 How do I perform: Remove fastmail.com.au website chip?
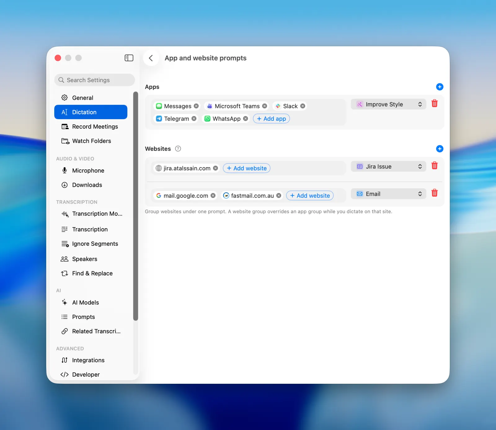279,195
